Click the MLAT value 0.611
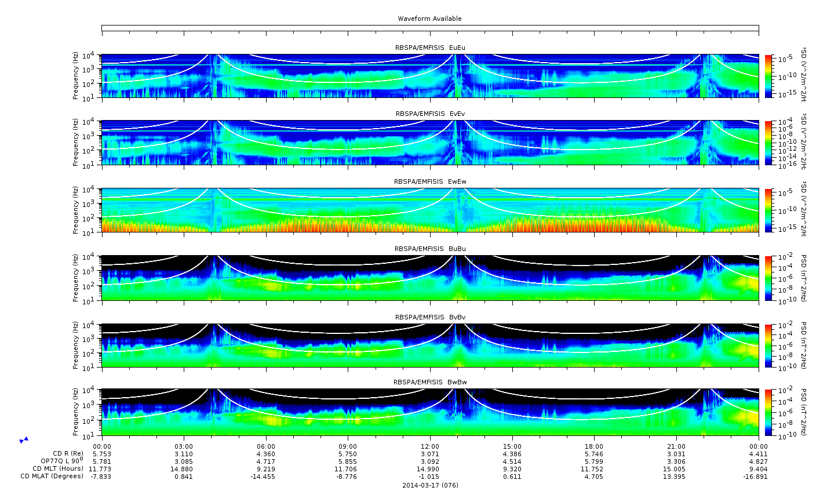The image size is (816, 498). [512, 477]
